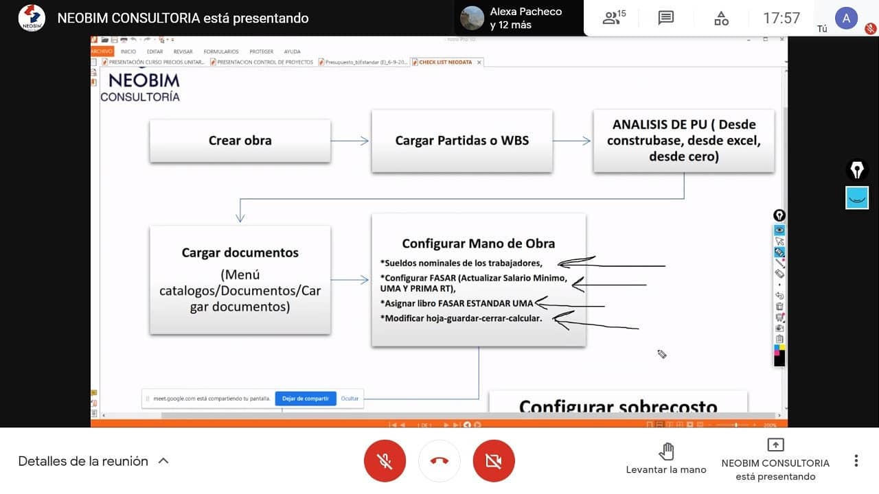879x494 pixels.
Task: Click the Configurar Mano de Obra heading
Action: point(479,243)
